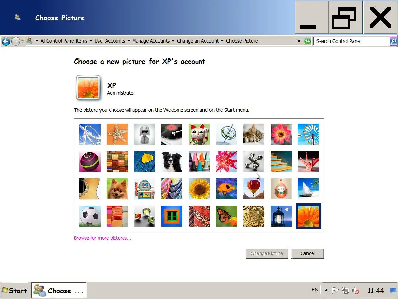This screenshot has height=299, width=398.
Task: Pick the hot air balloon picture
Action: click(254, 189)
